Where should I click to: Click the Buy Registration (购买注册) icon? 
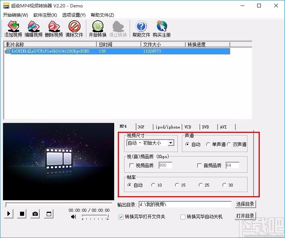(162, 29)
